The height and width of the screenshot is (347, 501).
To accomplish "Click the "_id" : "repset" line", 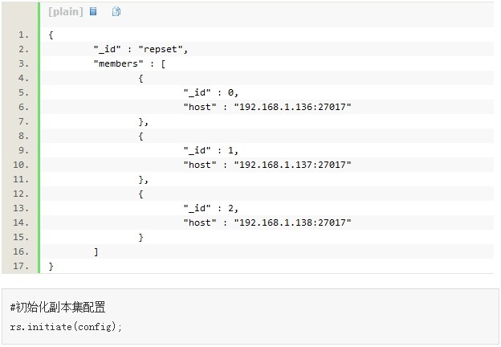I will (x=141, y=49).
